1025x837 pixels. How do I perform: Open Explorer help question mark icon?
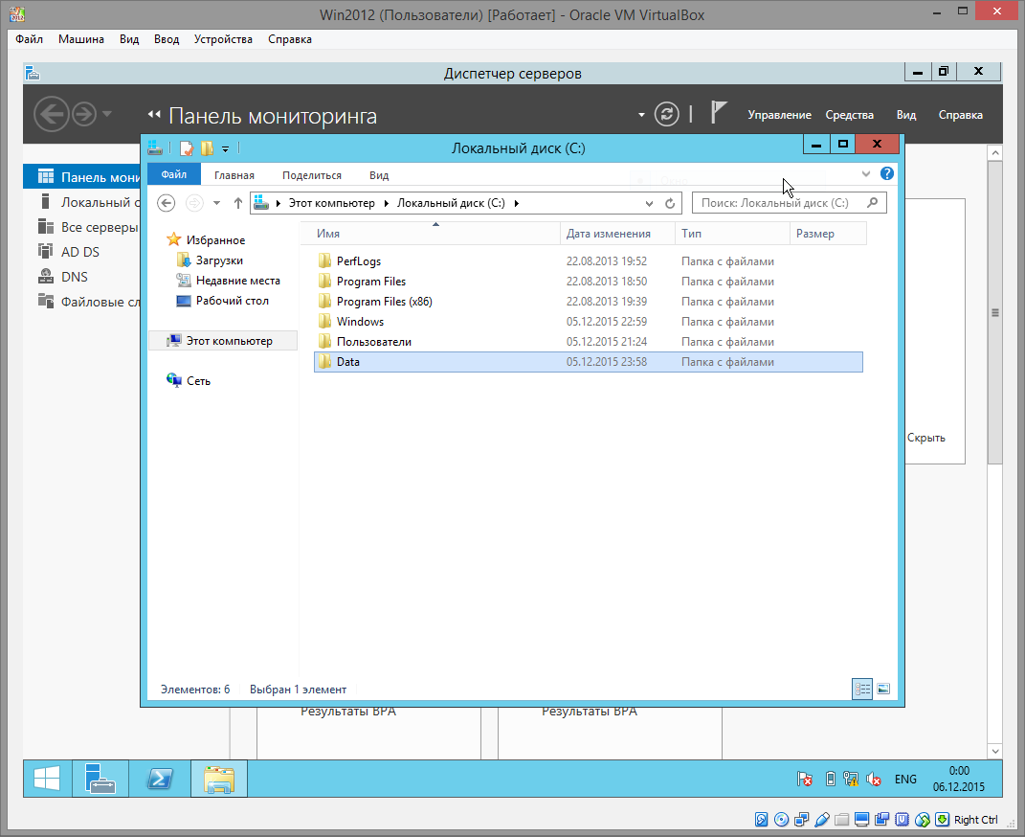pos(887,173)
